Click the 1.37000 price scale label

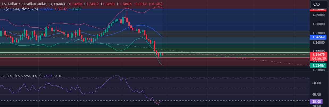click(318, 33)
